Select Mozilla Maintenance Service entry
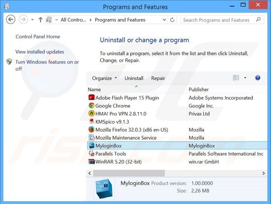 pos(126,138)
